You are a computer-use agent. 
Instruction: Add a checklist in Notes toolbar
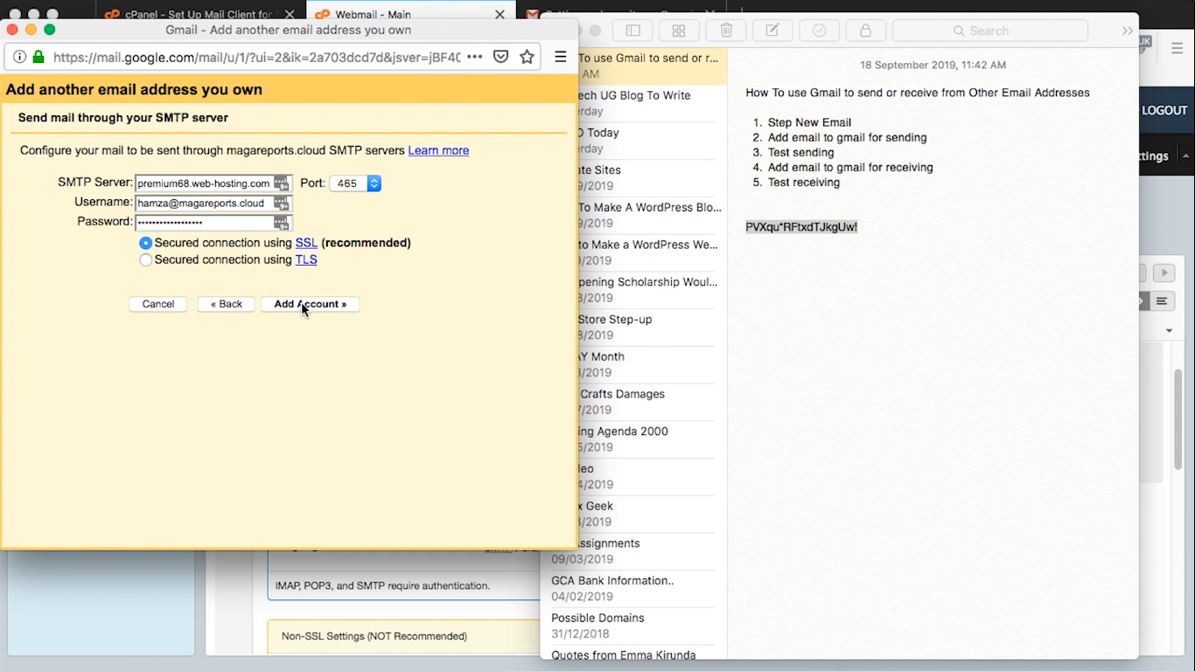tap(819, 31)
